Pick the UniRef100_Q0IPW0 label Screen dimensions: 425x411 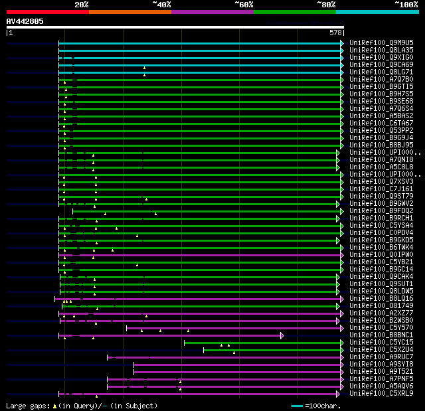tap(381, 255)
